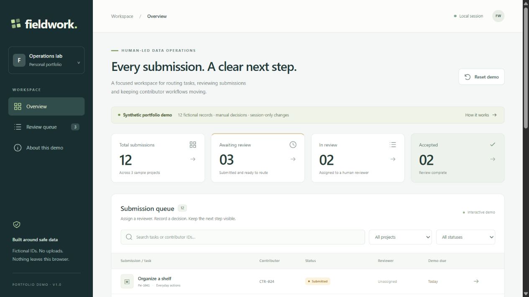Click the Submission queue count badge 12
Screen dimensions: 529x297
[182, 208]
